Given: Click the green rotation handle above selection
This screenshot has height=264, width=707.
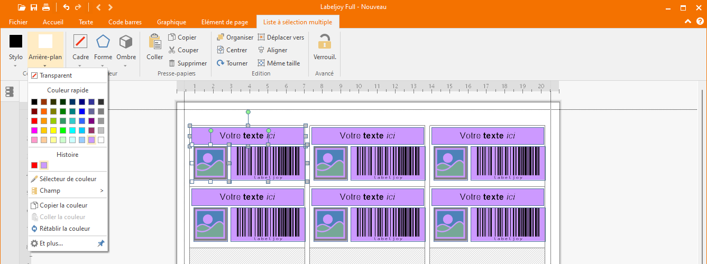Looking at the screenshot, I should click(248, 112).
